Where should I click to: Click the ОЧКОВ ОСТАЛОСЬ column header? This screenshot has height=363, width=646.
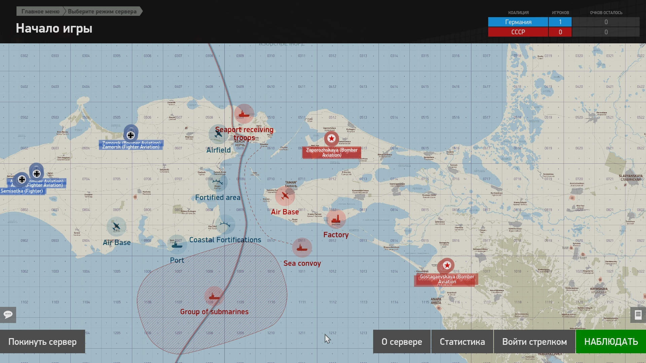[x=606, y=13]
